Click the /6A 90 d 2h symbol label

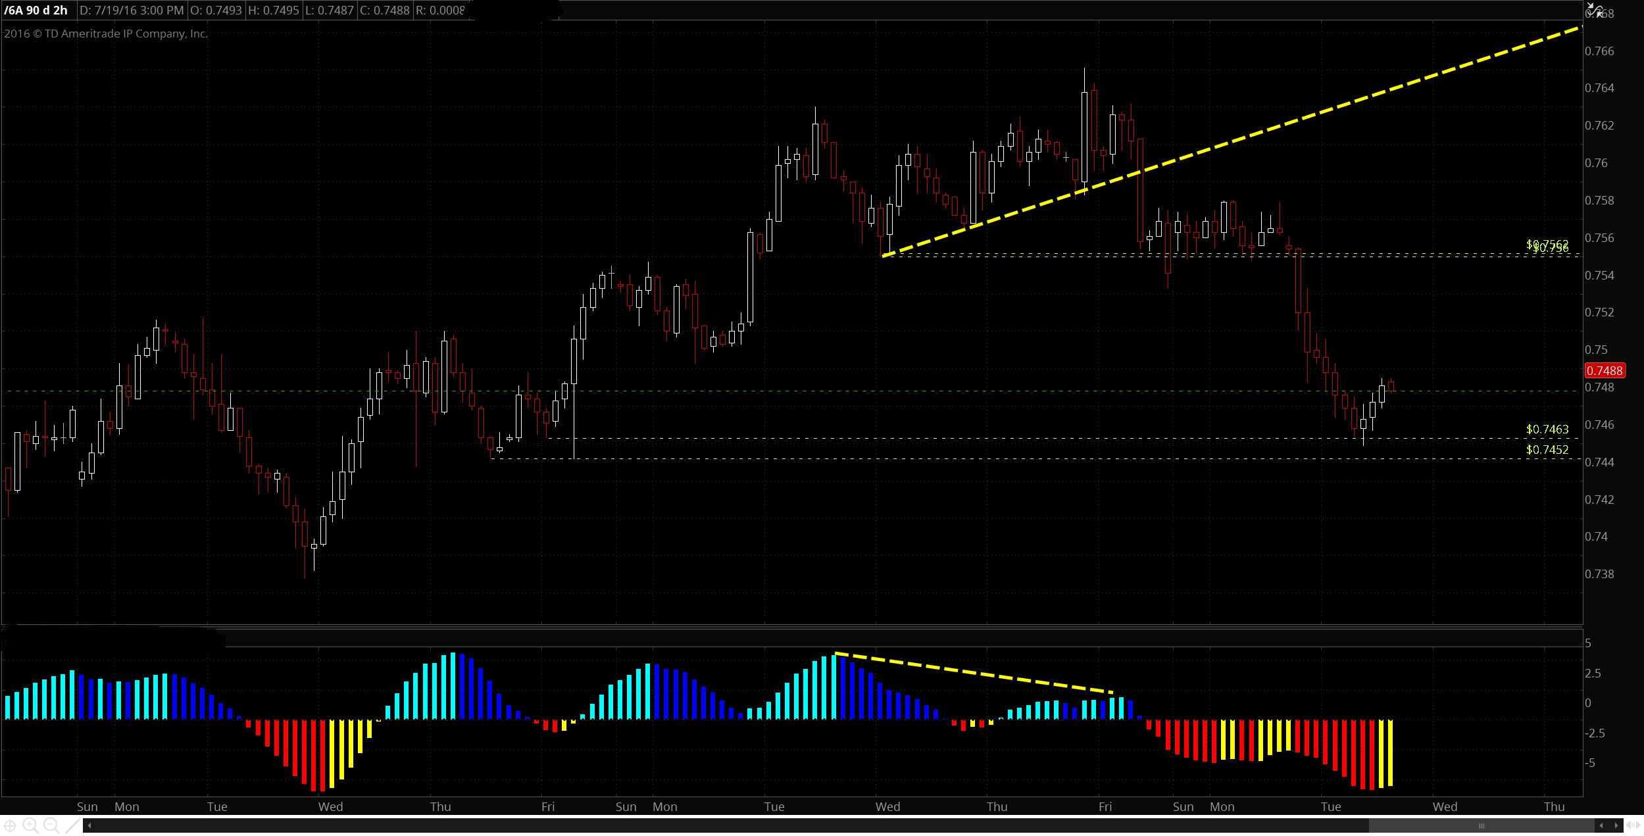[36, 11]
